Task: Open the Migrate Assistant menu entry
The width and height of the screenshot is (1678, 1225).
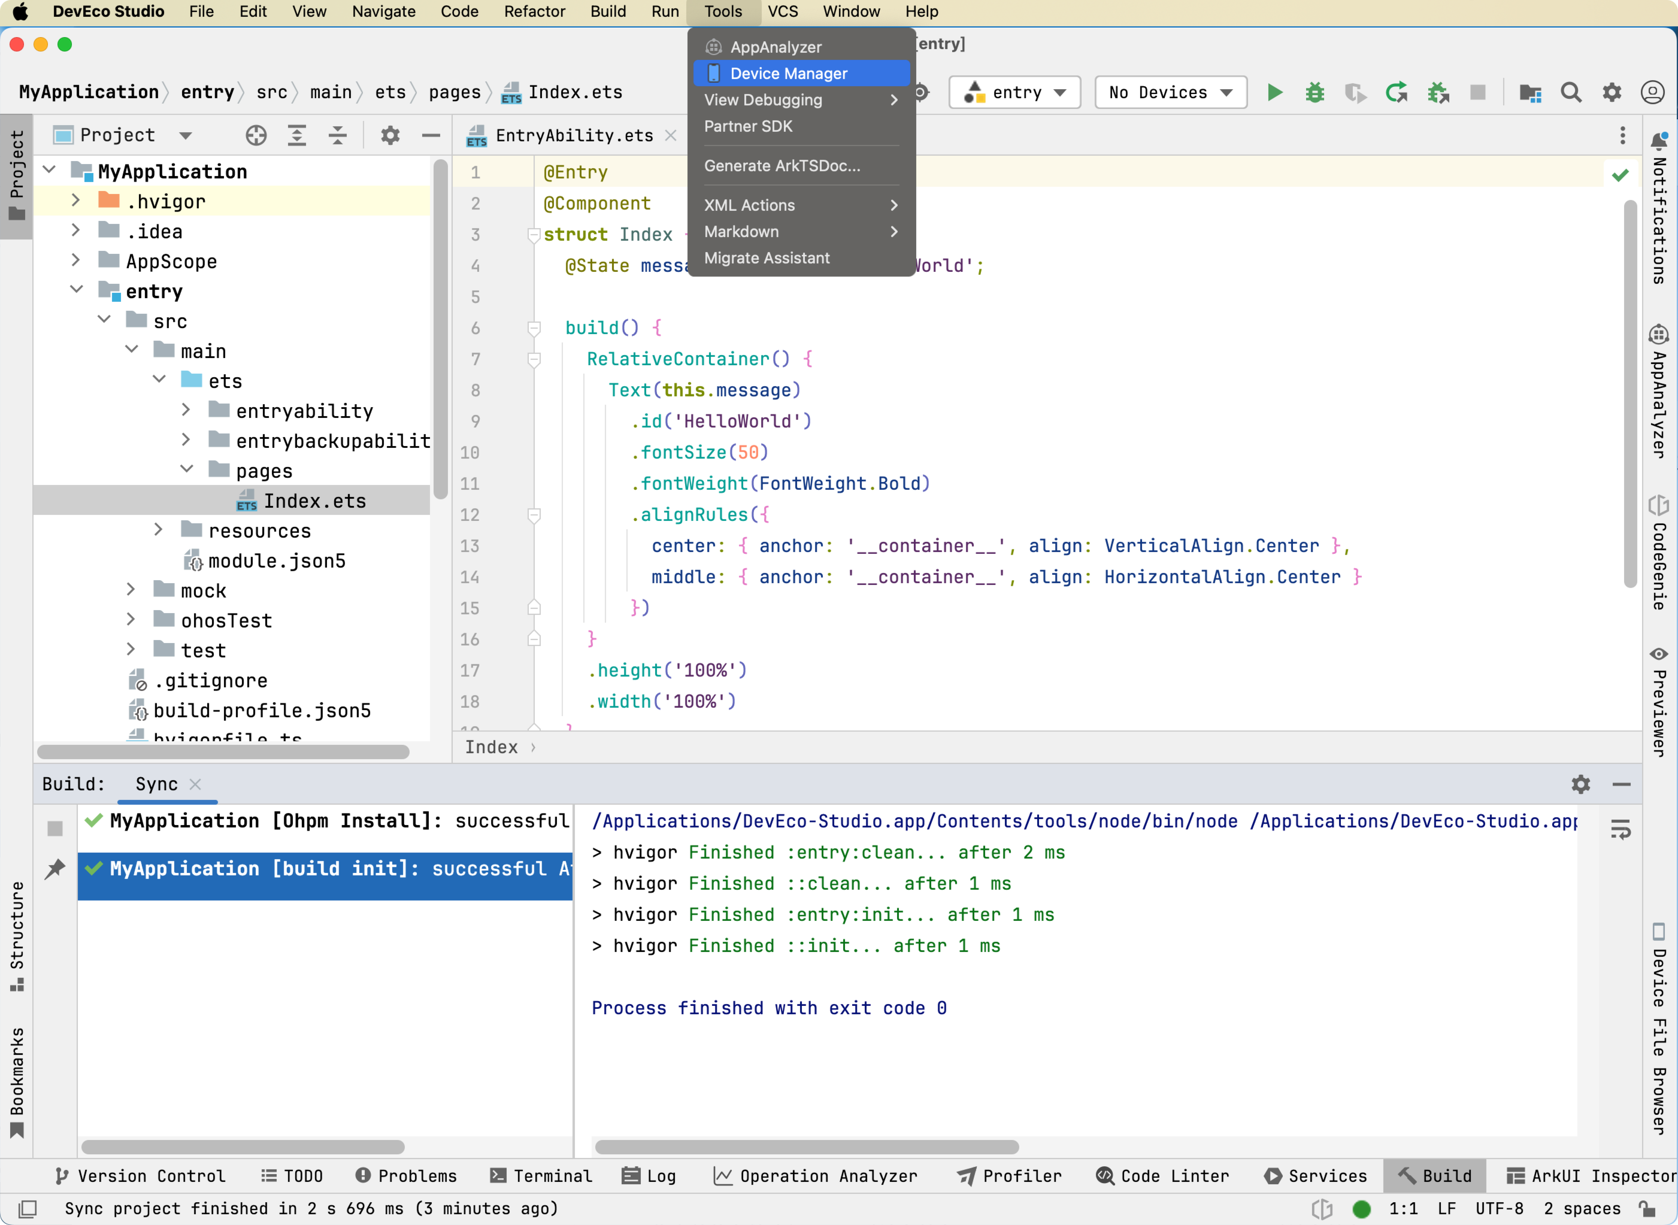Action: tap(767, 258)
